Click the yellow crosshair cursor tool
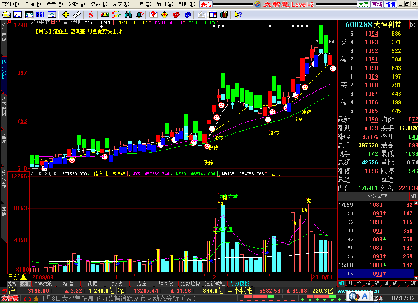The height and width of the screenshot is (303, 418). (x=66, y=15)
